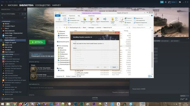This screenshot has height=106, width=190.
Task: Open the БИБЛИОТЕКА tab in Steam
Action: point(26,5)
